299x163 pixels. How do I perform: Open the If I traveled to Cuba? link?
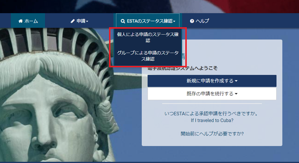(212, 121)
